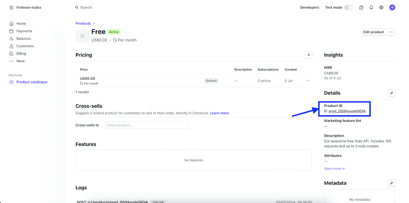Disable Test mode

348,7
